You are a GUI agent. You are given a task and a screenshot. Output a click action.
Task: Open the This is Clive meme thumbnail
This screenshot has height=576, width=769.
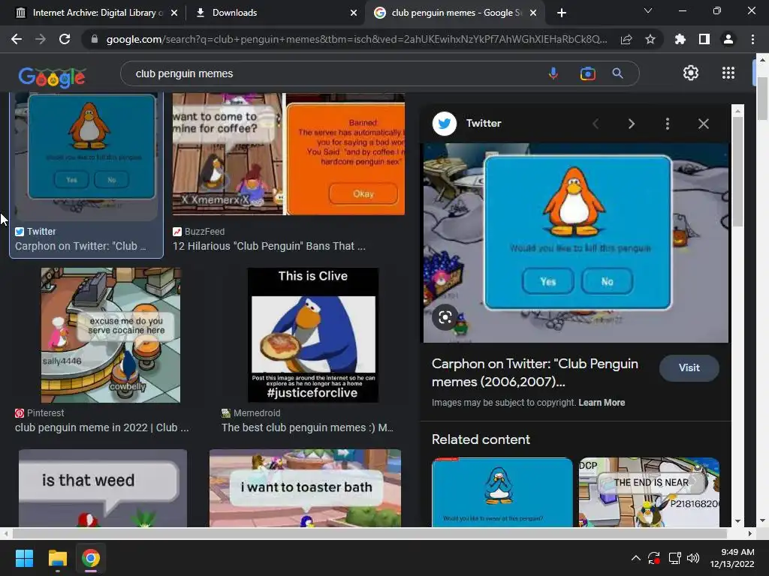(x=313, y=335)
